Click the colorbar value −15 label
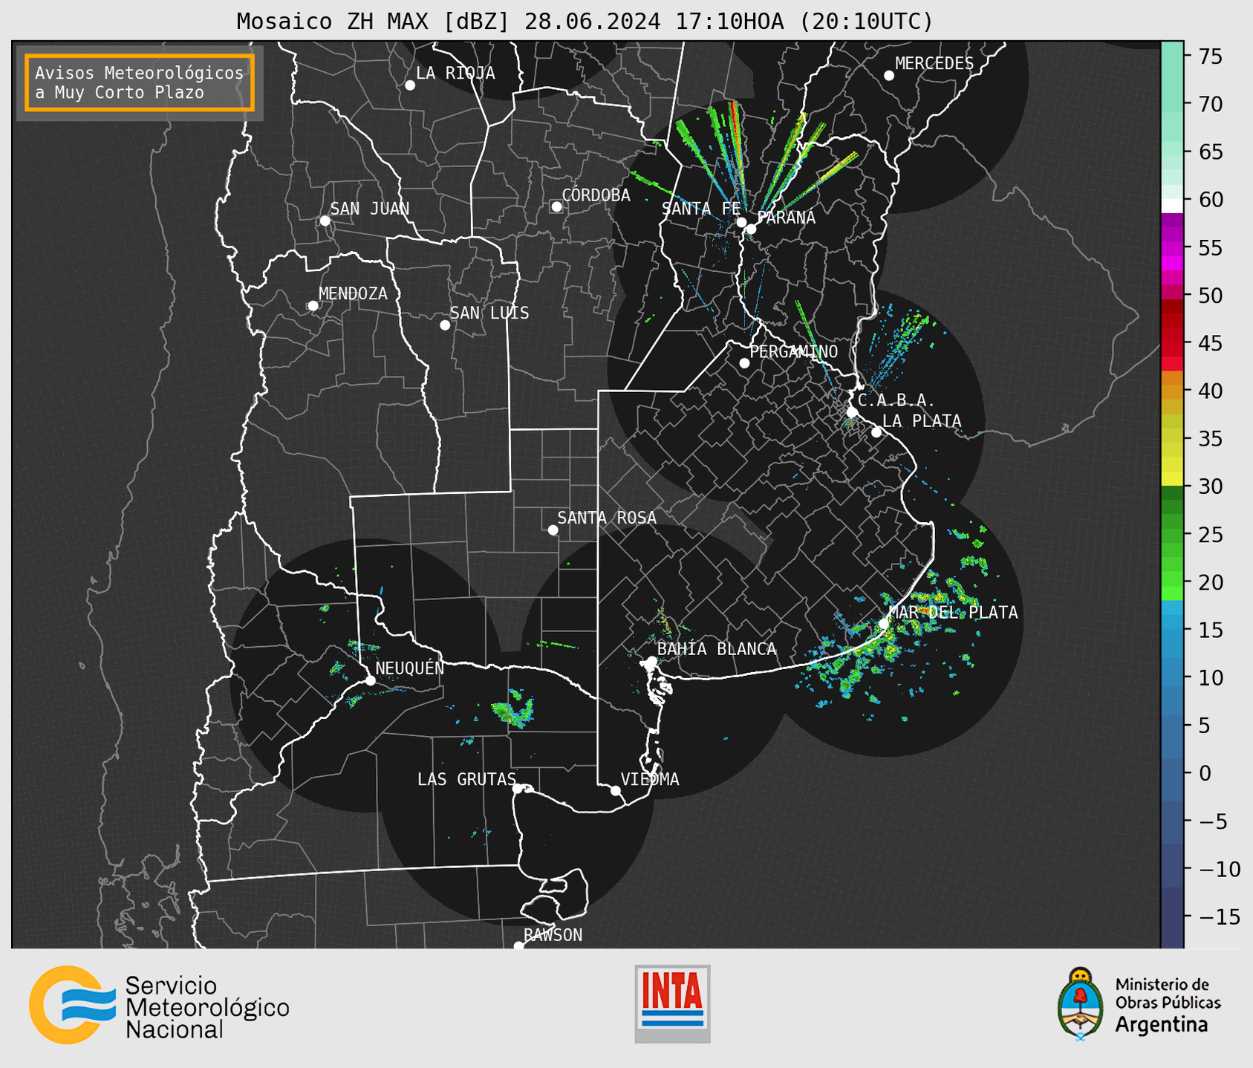 point(1218,916)
